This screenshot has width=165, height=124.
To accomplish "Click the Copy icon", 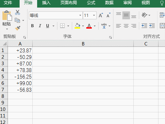I will pos(18,20).
